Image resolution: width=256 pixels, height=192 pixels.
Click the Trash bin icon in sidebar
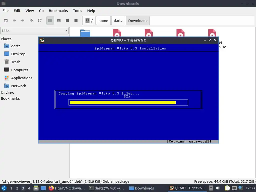7,62
